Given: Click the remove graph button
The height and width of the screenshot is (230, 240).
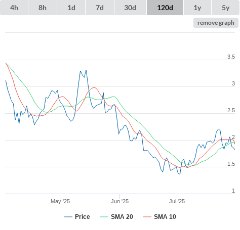Looking at the screenshot, I should point(216,23).
